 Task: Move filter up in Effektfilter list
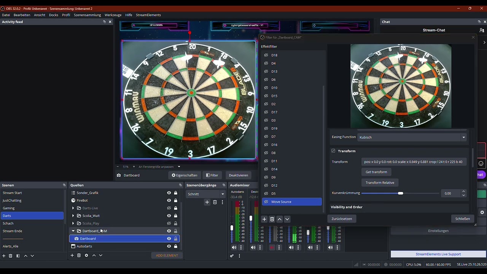(x=280, y=219)
